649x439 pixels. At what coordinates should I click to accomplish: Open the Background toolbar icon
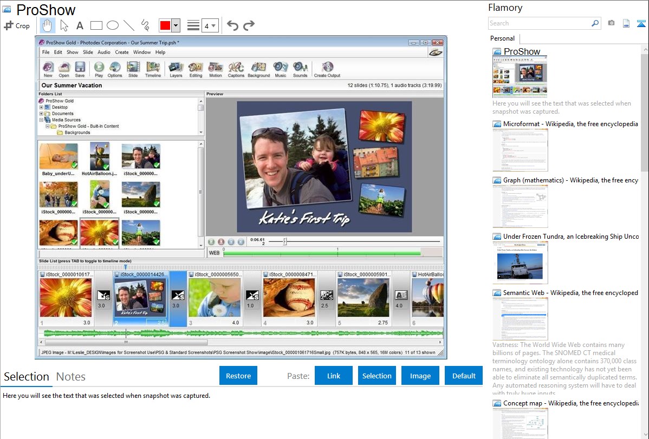tap(259, 69)
